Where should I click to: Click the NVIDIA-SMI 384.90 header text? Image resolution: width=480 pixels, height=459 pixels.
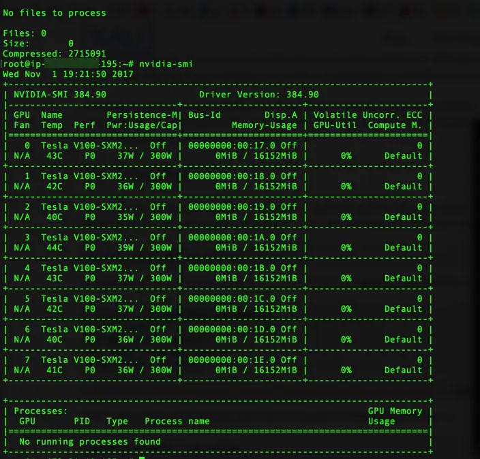click(60, 95)
